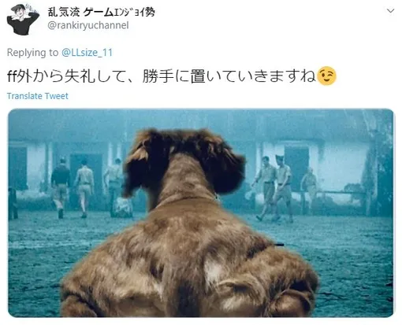The width and height of the screenshot is (402, 325).
Task: Click the Translate Tweet link
Action: point(38,96)
